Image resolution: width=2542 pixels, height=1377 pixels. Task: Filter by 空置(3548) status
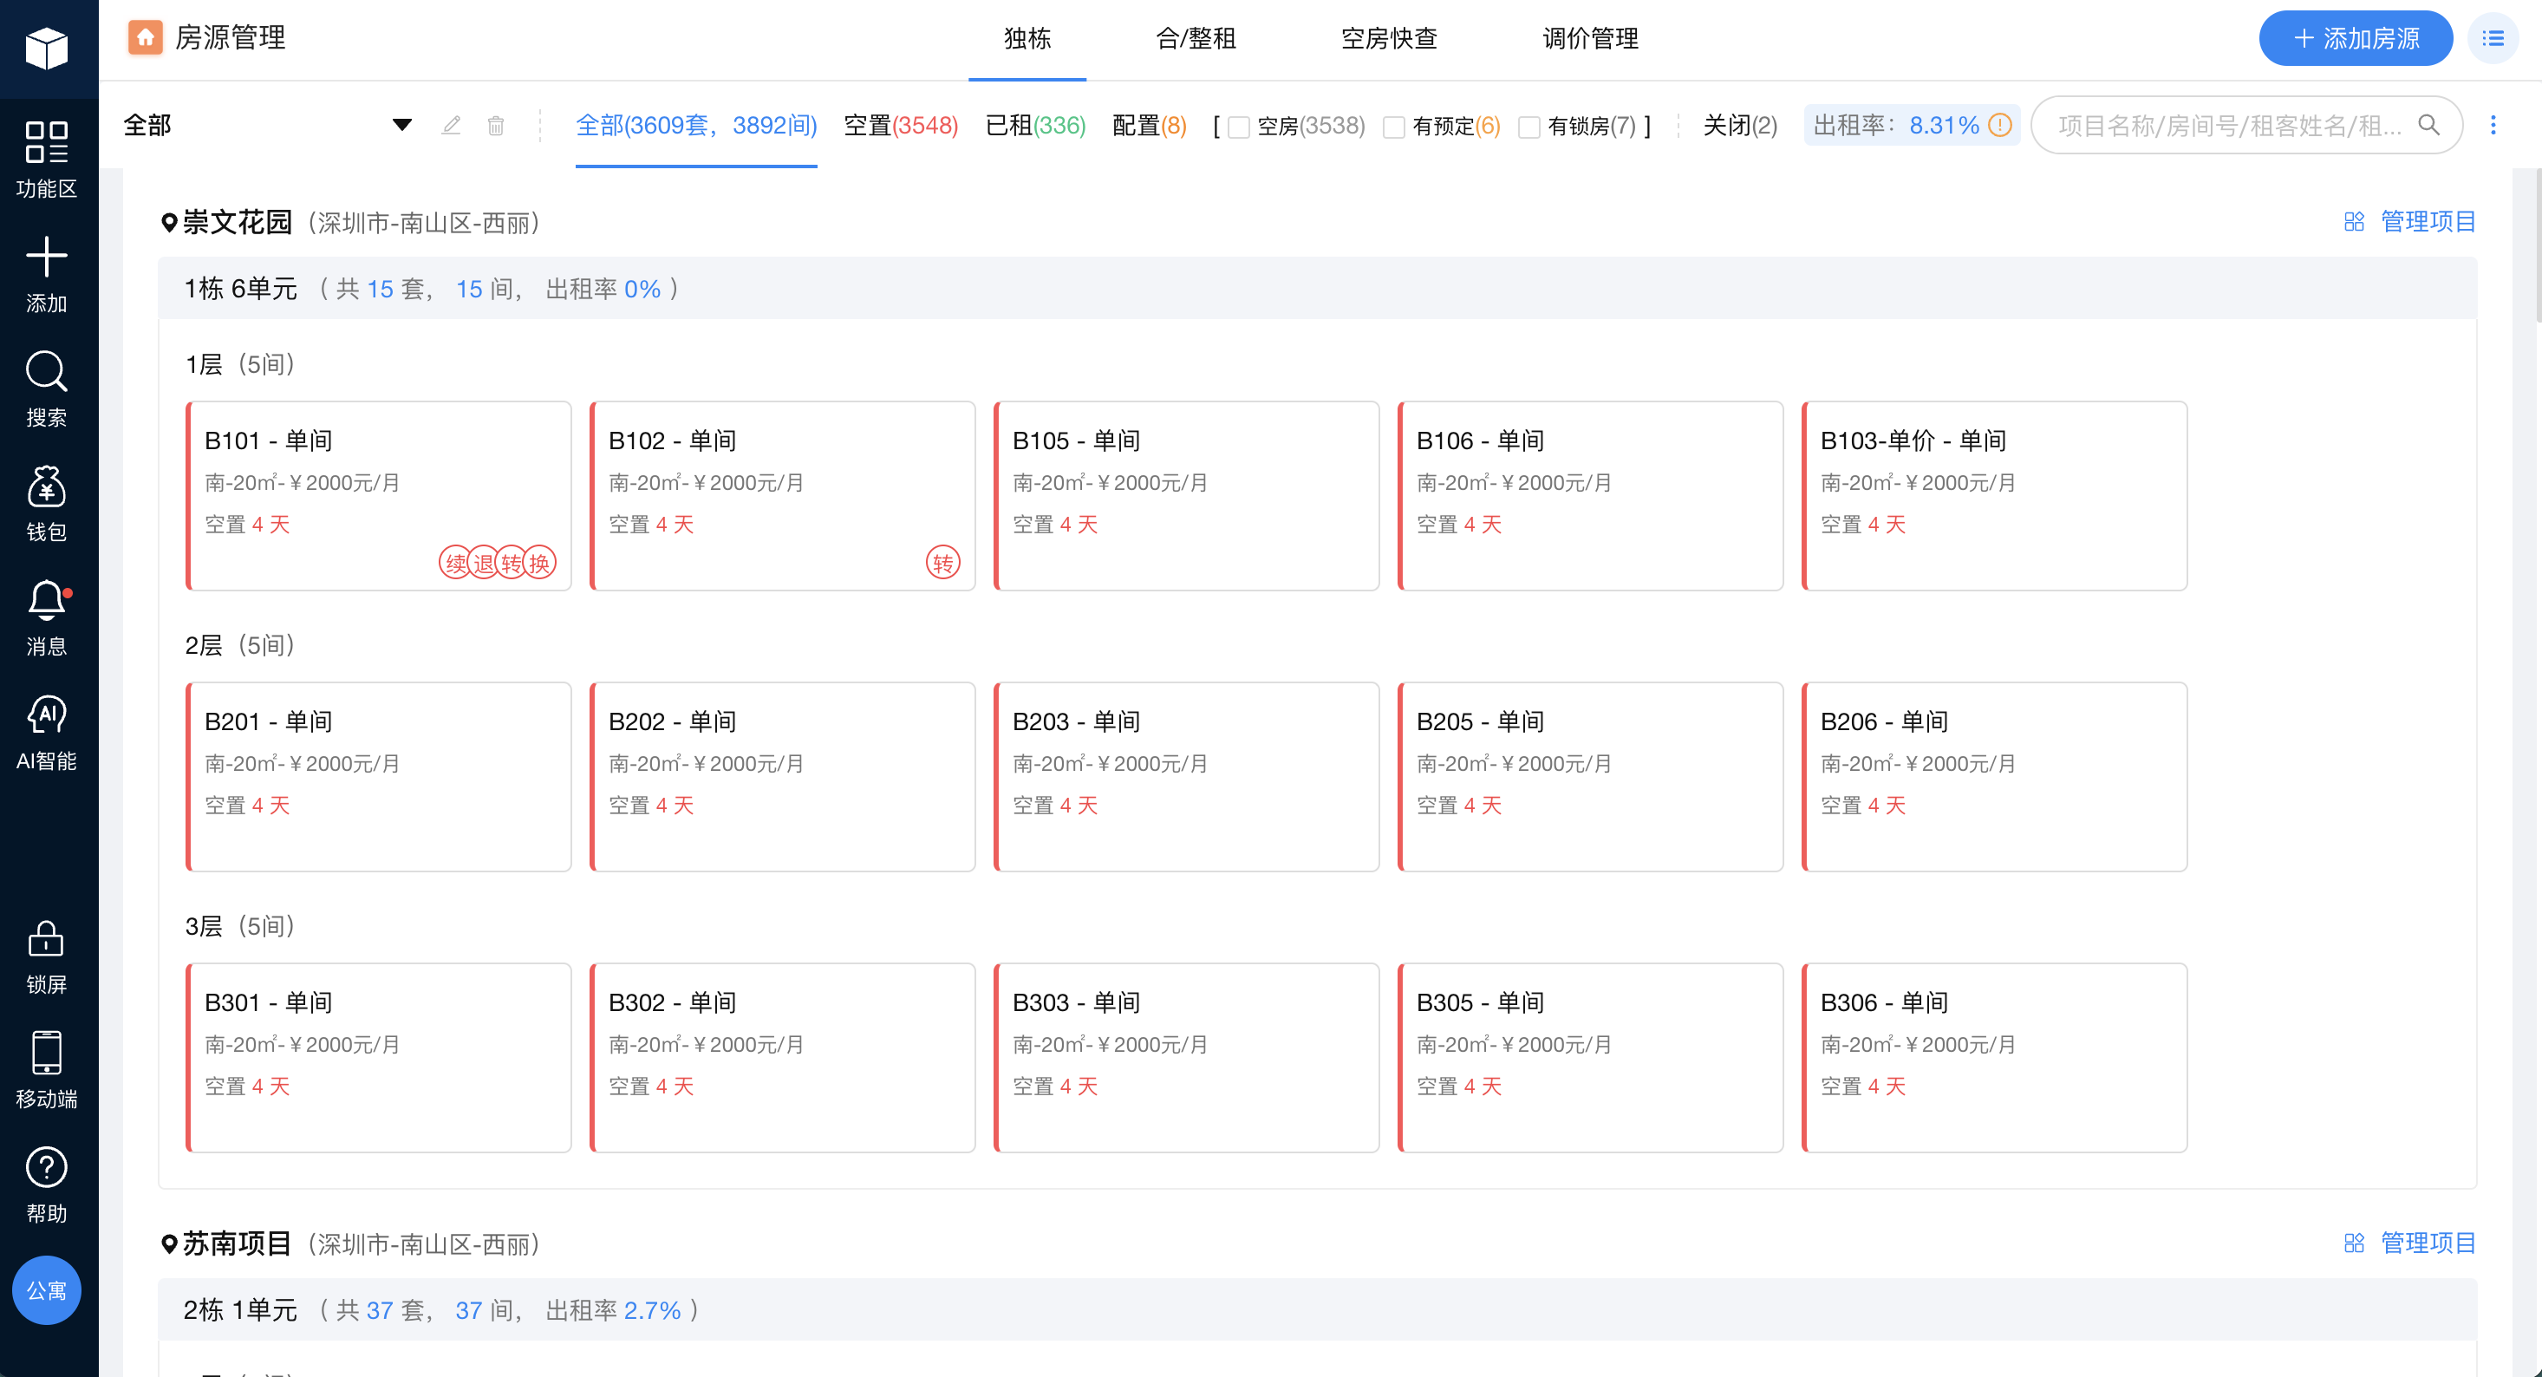point(901,127)
